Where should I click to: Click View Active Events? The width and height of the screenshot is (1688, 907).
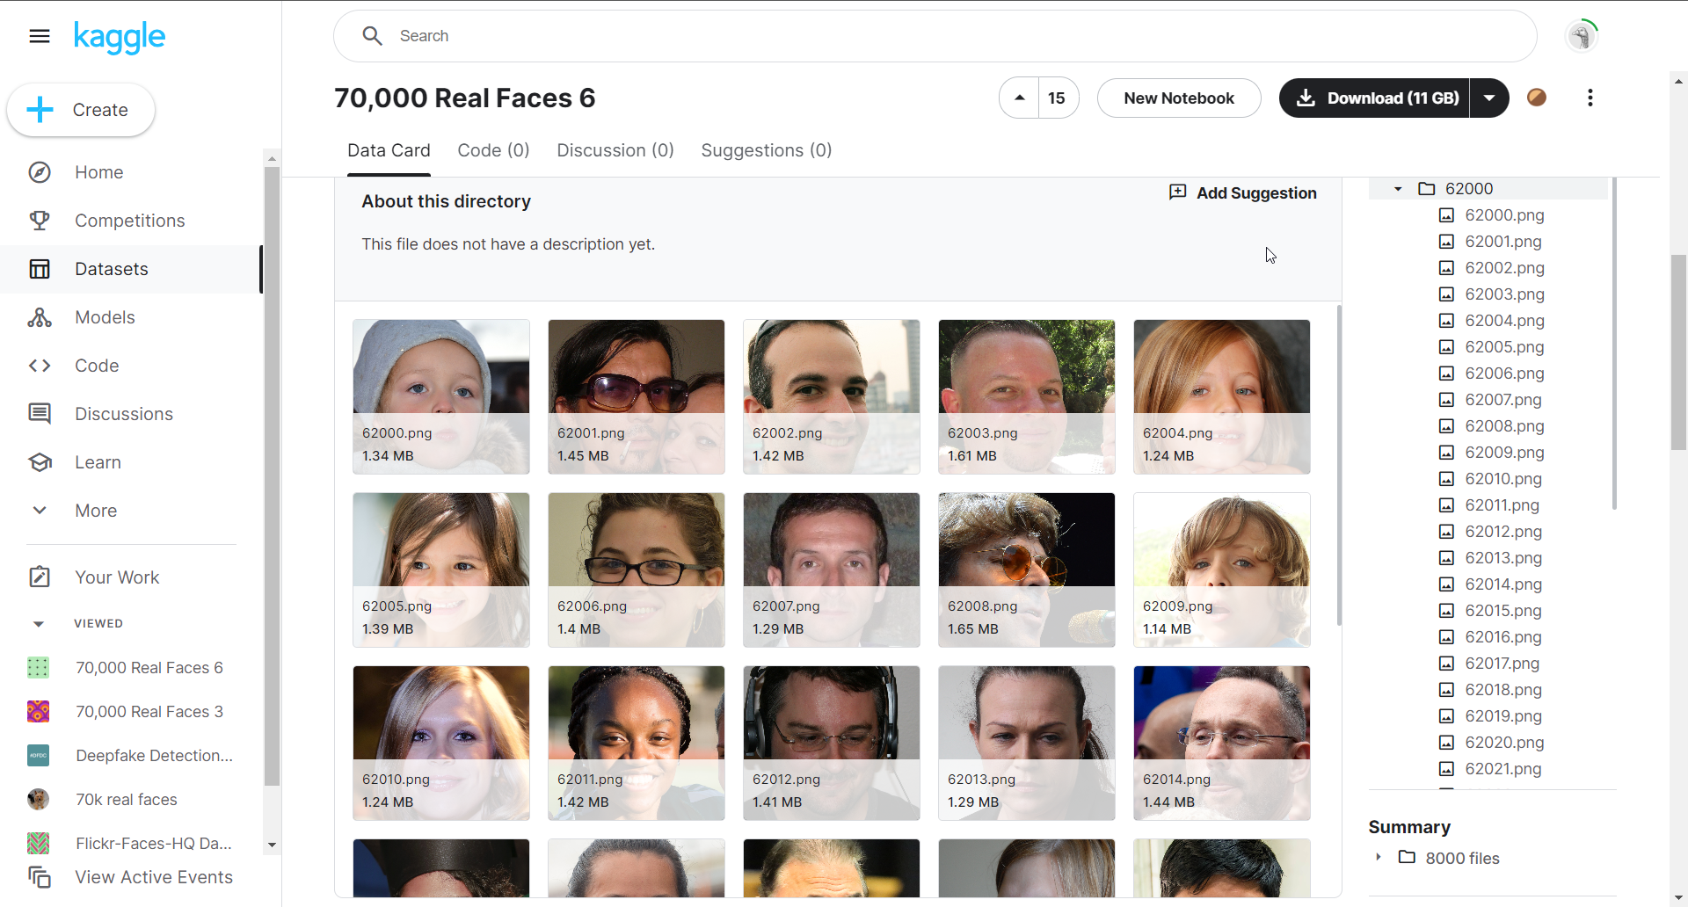click(x=154, y=876)
